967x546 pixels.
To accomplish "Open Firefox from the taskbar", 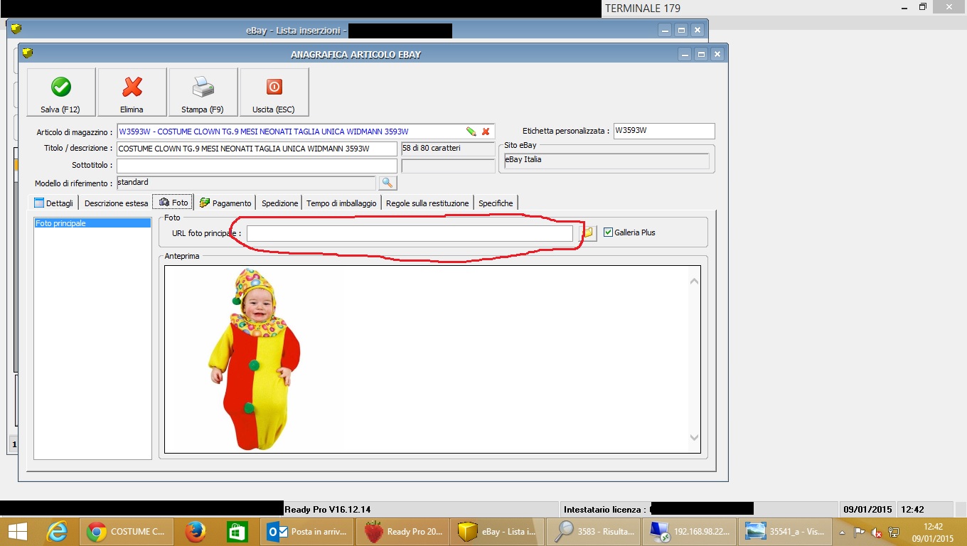I will coord(195,532).
